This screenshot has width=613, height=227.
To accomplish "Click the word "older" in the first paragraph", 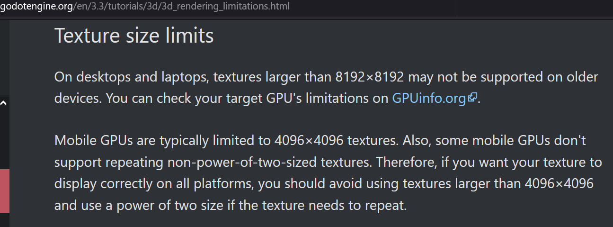I will (583, 77).
